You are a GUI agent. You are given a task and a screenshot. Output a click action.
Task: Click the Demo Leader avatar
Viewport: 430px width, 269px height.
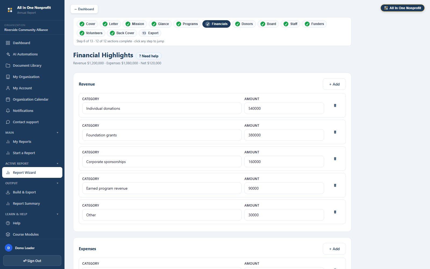click(9, 248)
